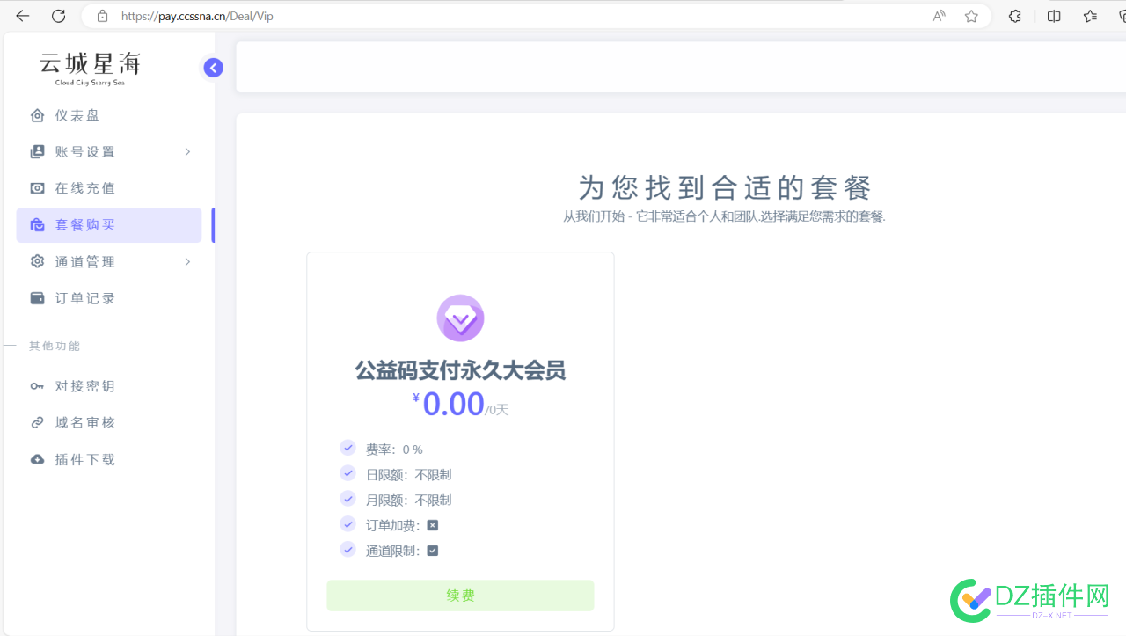
Task: Expand 账号设置 submenu chevron
Action: click(x=187, y=152)
